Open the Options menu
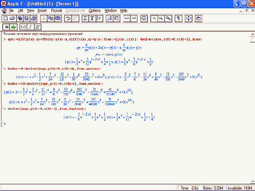255x191 pixels. [95, 11]
